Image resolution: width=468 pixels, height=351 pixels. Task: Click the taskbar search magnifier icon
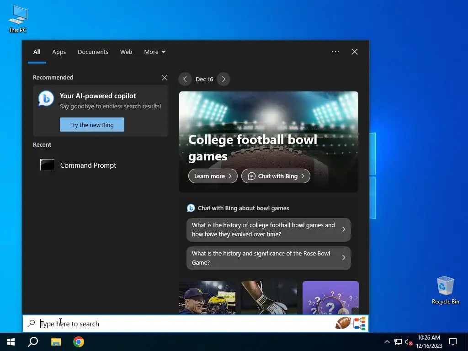(x=33, y=342)
